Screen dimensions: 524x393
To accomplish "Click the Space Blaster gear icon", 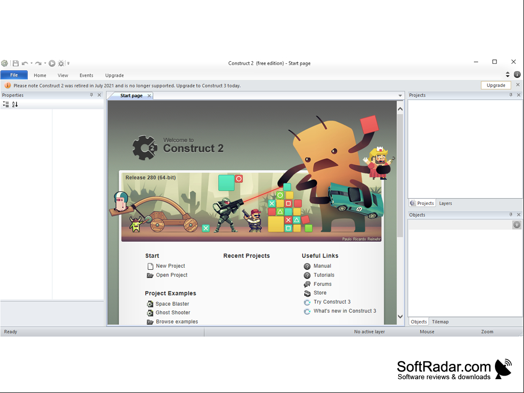I will pyautogui.click(x=150, y=304).
